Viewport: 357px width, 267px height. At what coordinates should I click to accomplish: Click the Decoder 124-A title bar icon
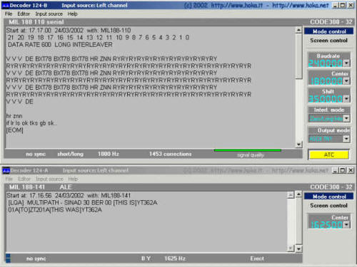point(6,170)
